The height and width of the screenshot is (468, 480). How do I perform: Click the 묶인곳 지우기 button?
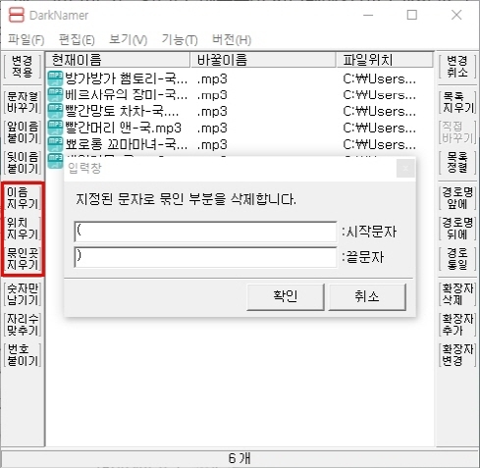point(23,259)
